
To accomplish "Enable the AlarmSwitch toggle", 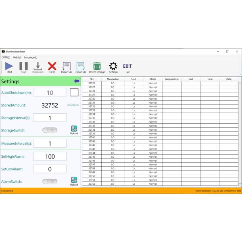I will coord(50,181).
